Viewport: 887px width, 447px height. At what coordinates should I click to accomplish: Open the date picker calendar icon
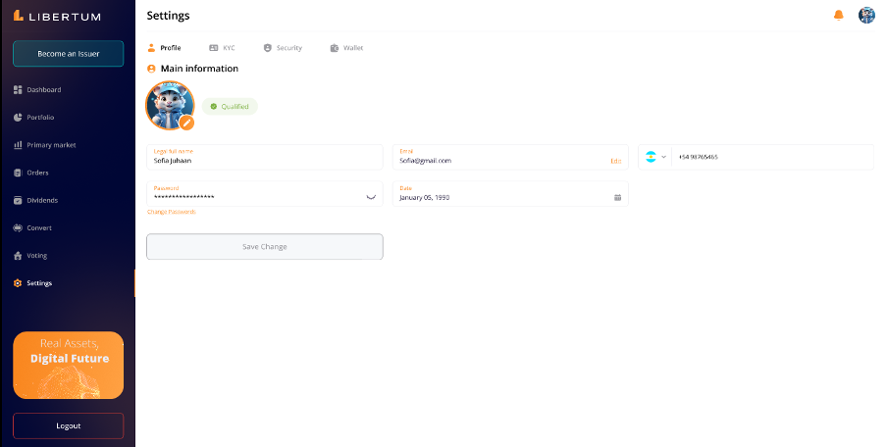coord(617,197)
